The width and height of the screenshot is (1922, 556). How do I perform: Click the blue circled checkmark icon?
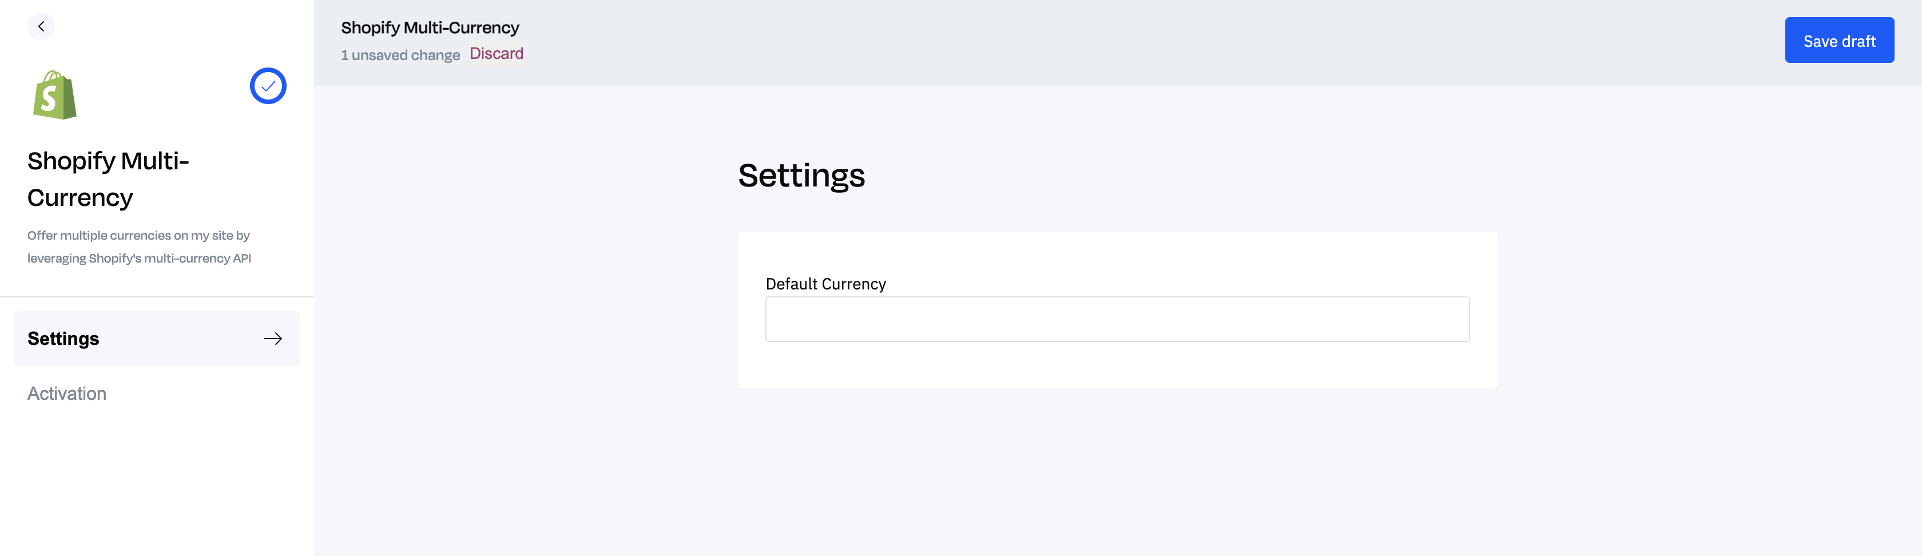coord(268,86)
